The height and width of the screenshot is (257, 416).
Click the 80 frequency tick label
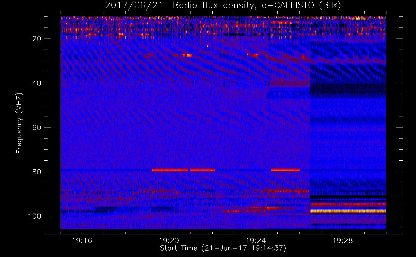click(37, 172)
